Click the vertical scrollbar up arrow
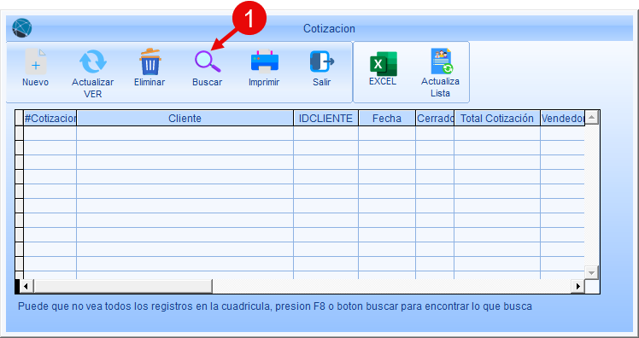 pos(591,118)
